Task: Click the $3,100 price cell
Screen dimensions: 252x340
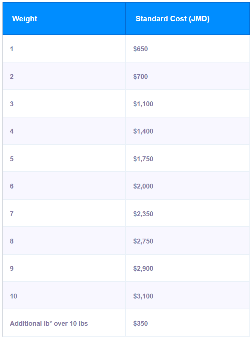Action: 143,296
